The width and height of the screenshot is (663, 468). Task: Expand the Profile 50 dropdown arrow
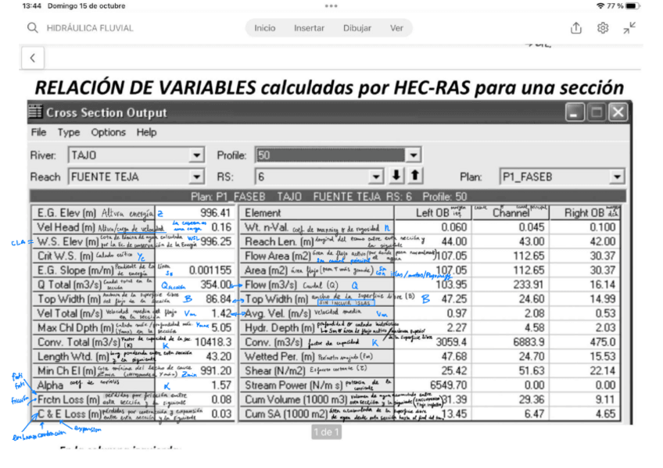413,155
